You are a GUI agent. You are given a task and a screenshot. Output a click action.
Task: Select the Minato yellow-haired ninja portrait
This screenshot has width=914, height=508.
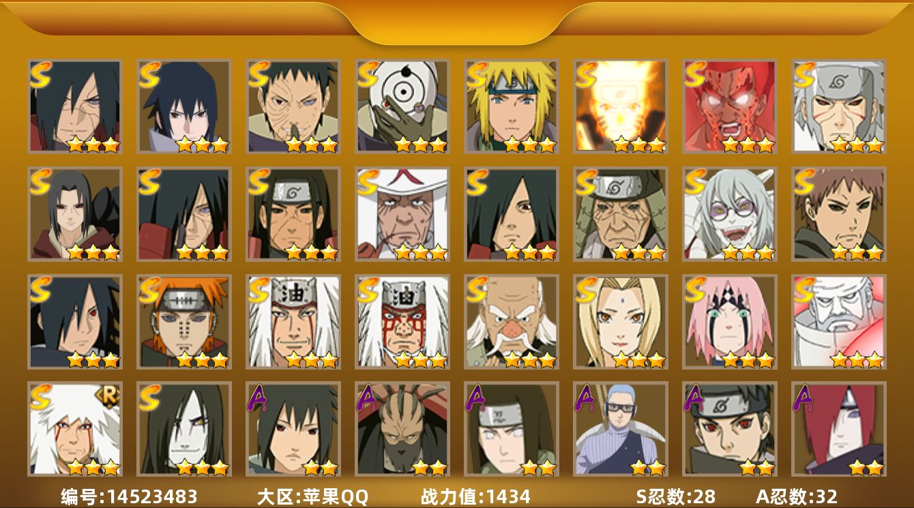tap(512, 106)
